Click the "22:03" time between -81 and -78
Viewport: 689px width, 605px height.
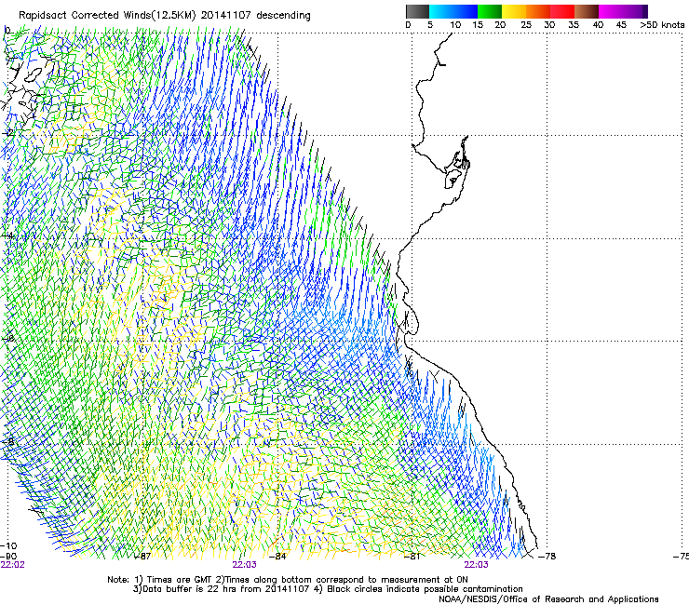click(476, 565)
